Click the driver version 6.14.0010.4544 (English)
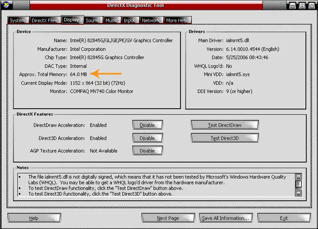Screen dimensions: 318x229 (253, 49)
